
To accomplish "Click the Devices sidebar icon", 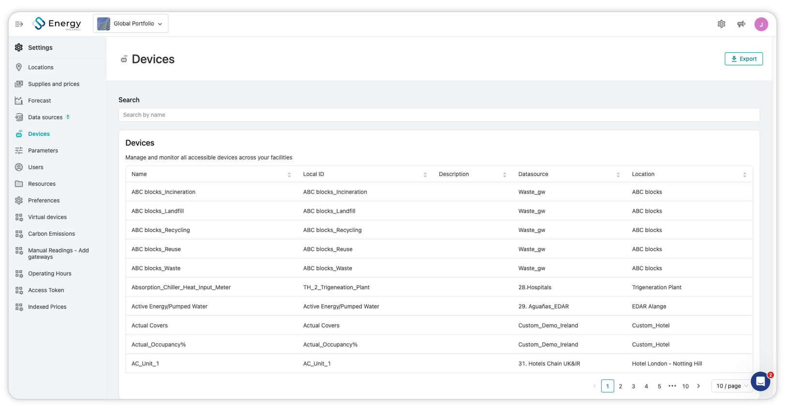I will [x=19, y=134].
